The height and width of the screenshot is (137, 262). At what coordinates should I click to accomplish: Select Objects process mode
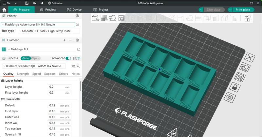pos(35,58)
